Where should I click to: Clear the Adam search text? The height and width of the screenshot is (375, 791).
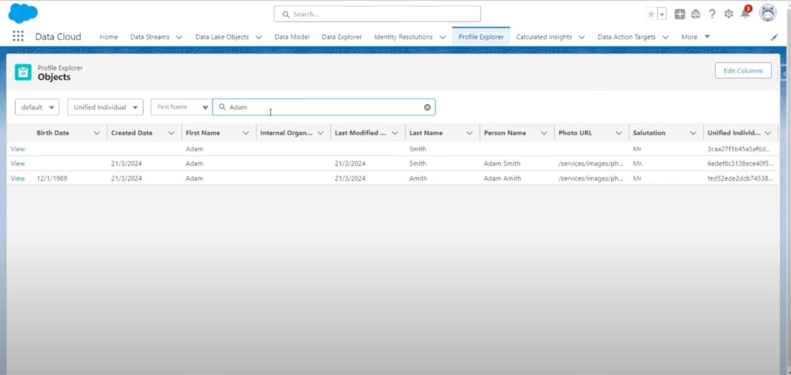tap(427, 107)
